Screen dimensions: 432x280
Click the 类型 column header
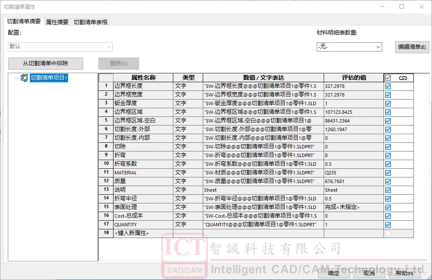[x=188, y=77]
